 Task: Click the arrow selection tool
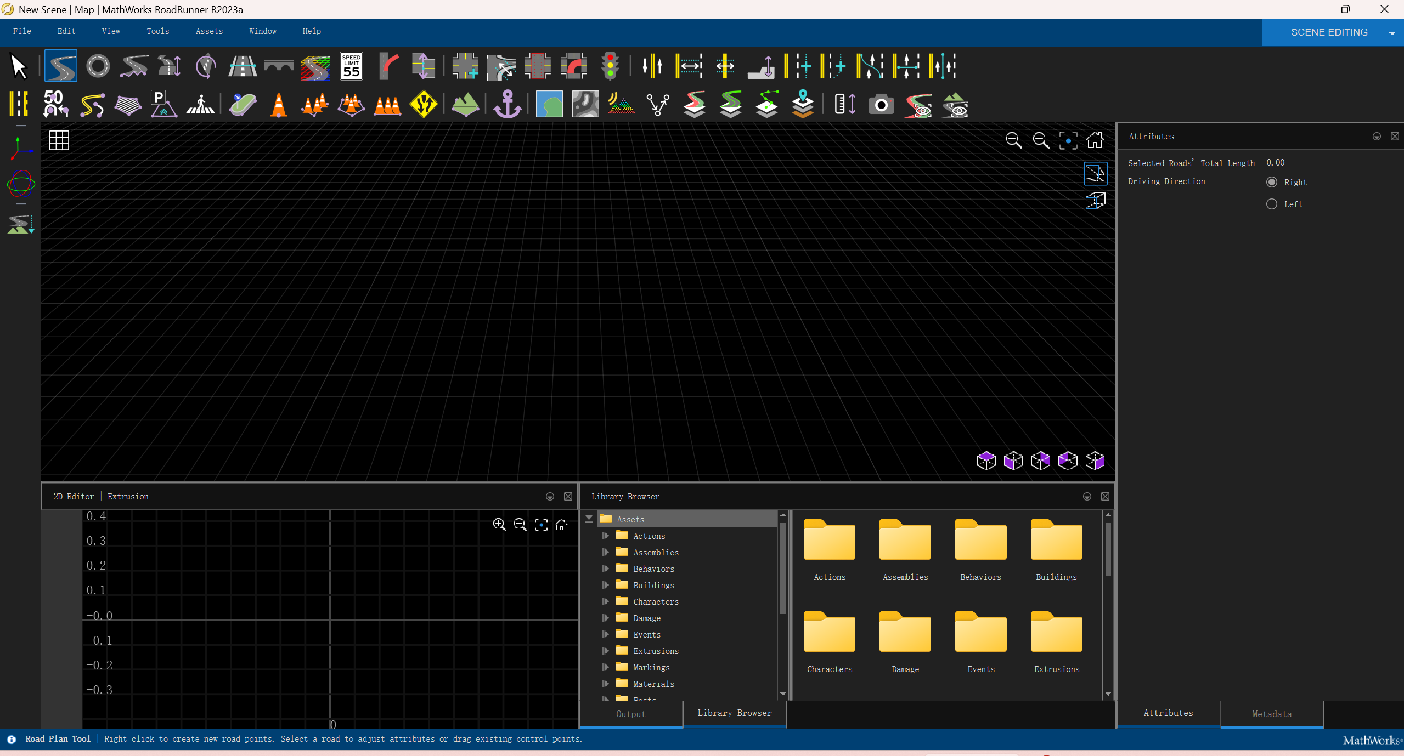pyautogui.click(x=19, y=66)
